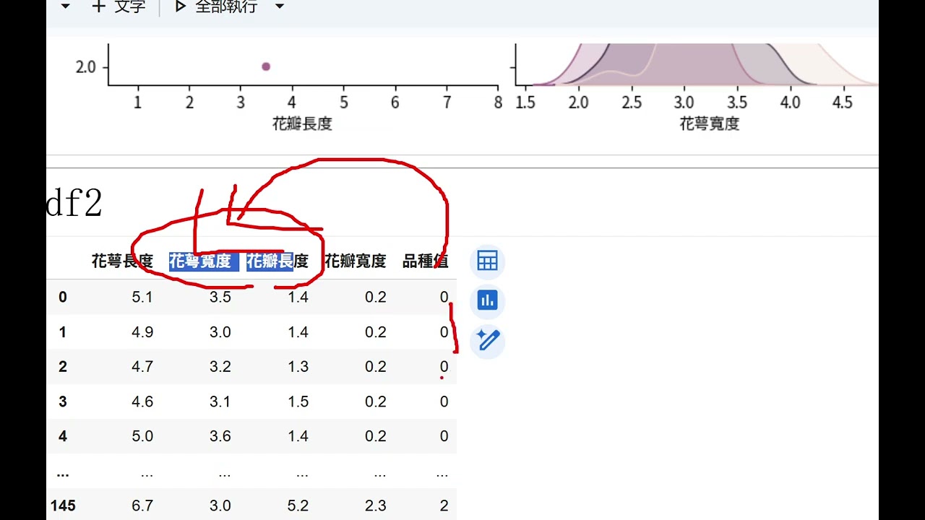Click the 品種值 column header
This screenshot has height=520, width=925.
[426, 261]
